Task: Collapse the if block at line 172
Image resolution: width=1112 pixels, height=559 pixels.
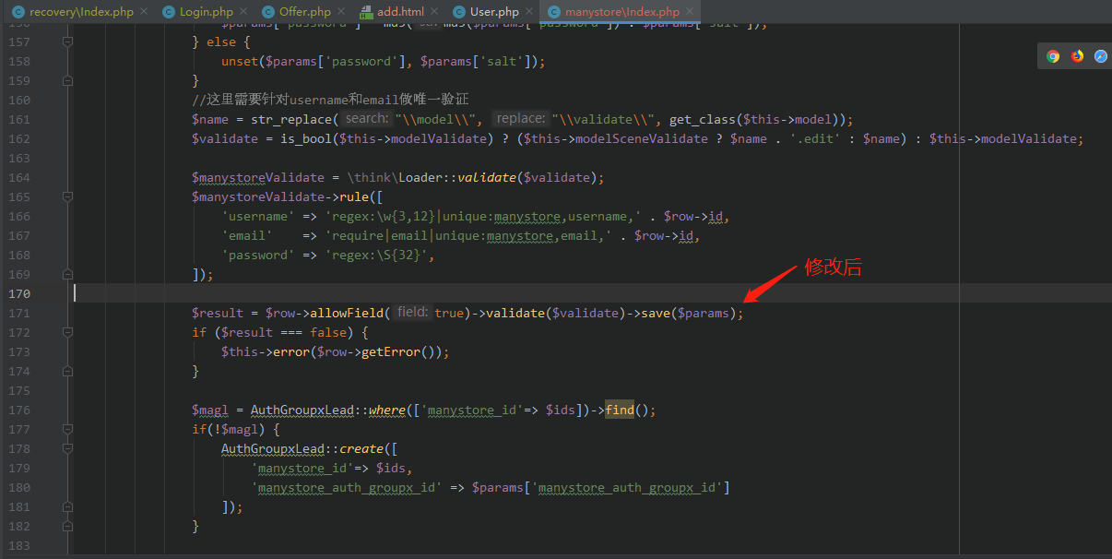Action: point(67,333)
